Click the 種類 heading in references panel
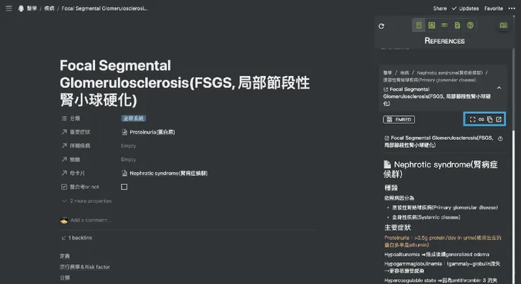This screenshot has height=284, width=521. click(x=391, y=188)
